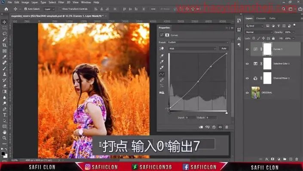Select the Zoom tool
Screen dimensions: 303x171
point(4,138)
